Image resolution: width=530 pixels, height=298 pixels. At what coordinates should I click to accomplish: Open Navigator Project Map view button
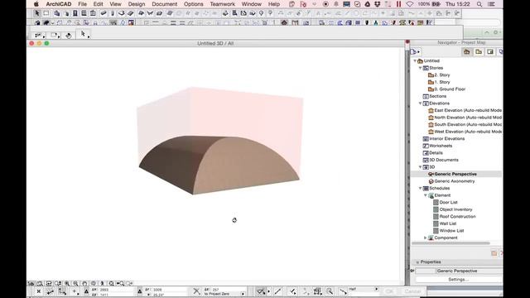tap(467, 51)
